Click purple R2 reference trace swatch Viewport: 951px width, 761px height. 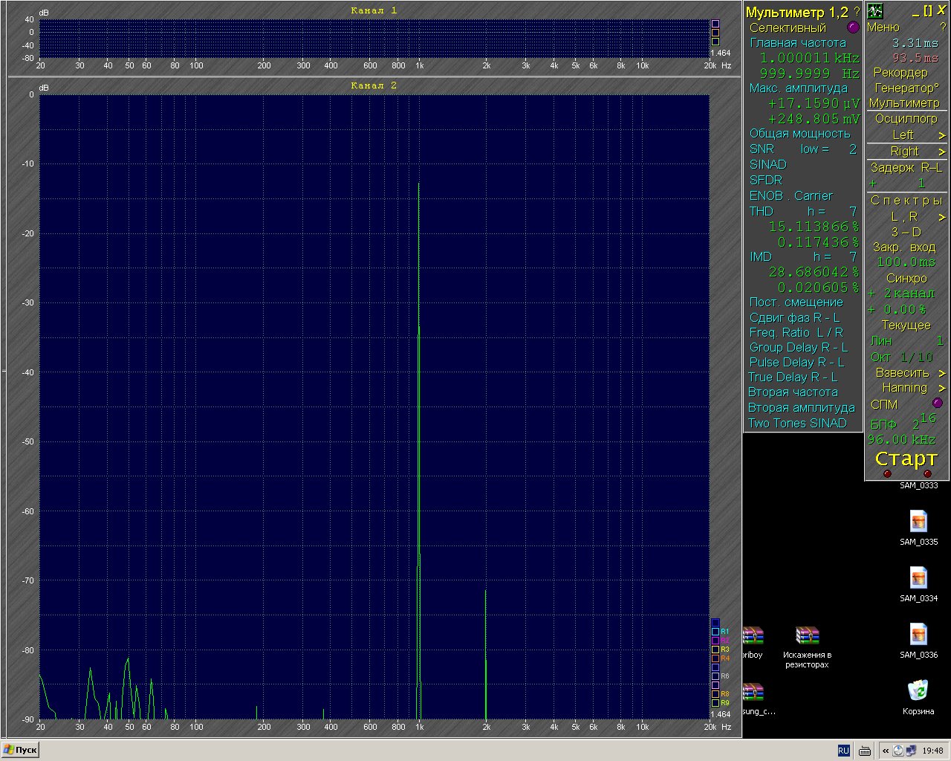715,641
